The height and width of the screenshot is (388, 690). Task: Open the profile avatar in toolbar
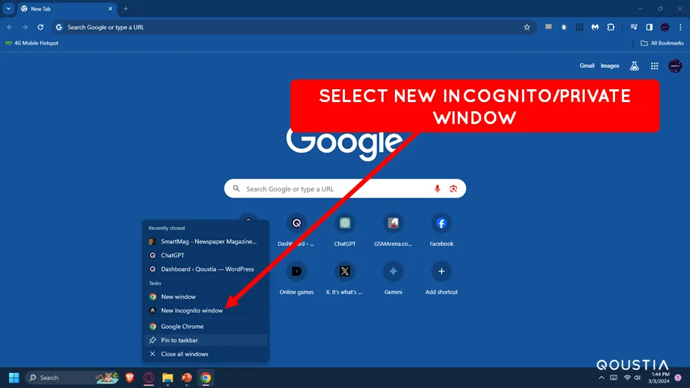point(665,26)
